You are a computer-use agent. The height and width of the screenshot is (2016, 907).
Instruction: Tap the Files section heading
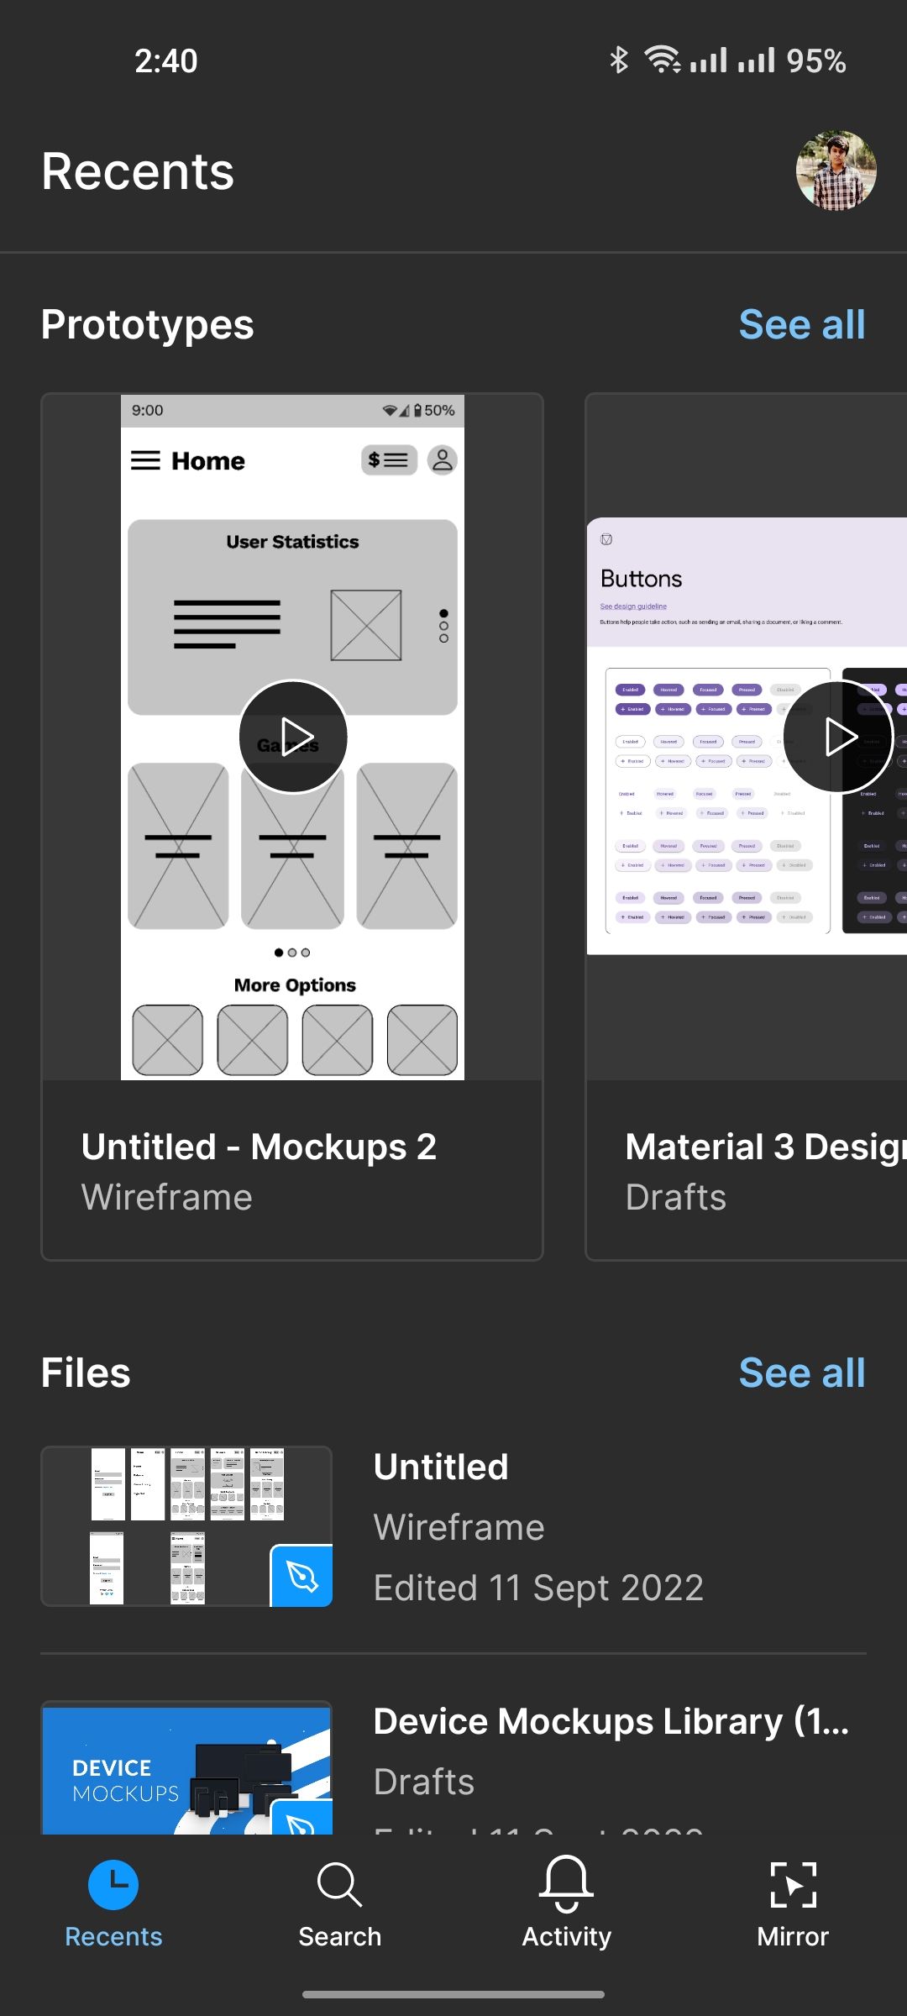pos(86,1373)
